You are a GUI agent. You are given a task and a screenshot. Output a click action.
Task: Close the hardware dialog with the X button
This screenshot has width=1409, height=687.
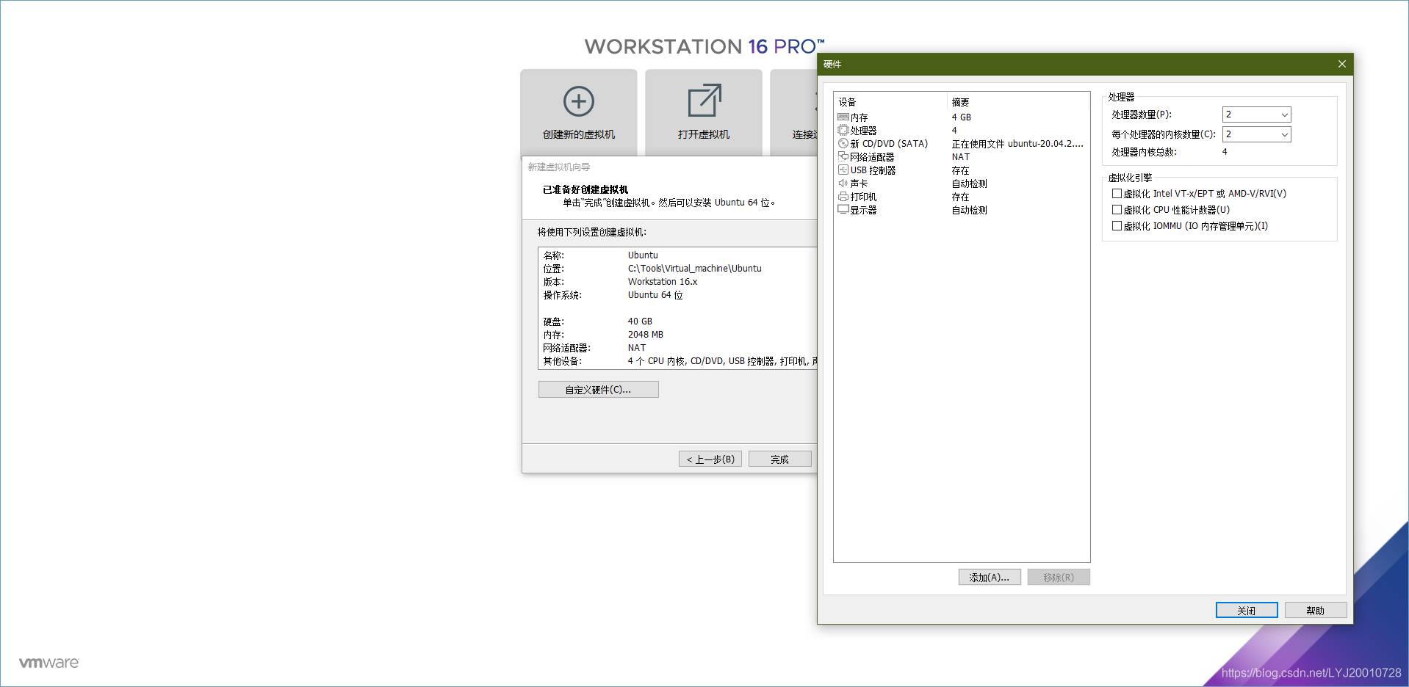click(1341, 64)
